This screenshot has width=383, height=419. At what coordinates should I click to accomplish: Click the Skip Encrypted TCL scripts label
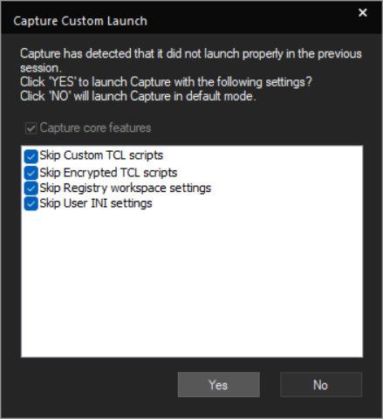[x=108, y=173]
